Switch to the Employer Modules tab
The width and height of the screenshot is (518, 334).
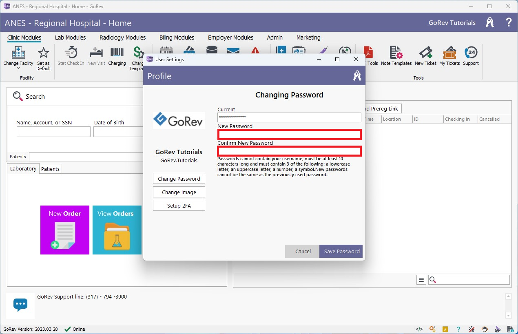231,38
